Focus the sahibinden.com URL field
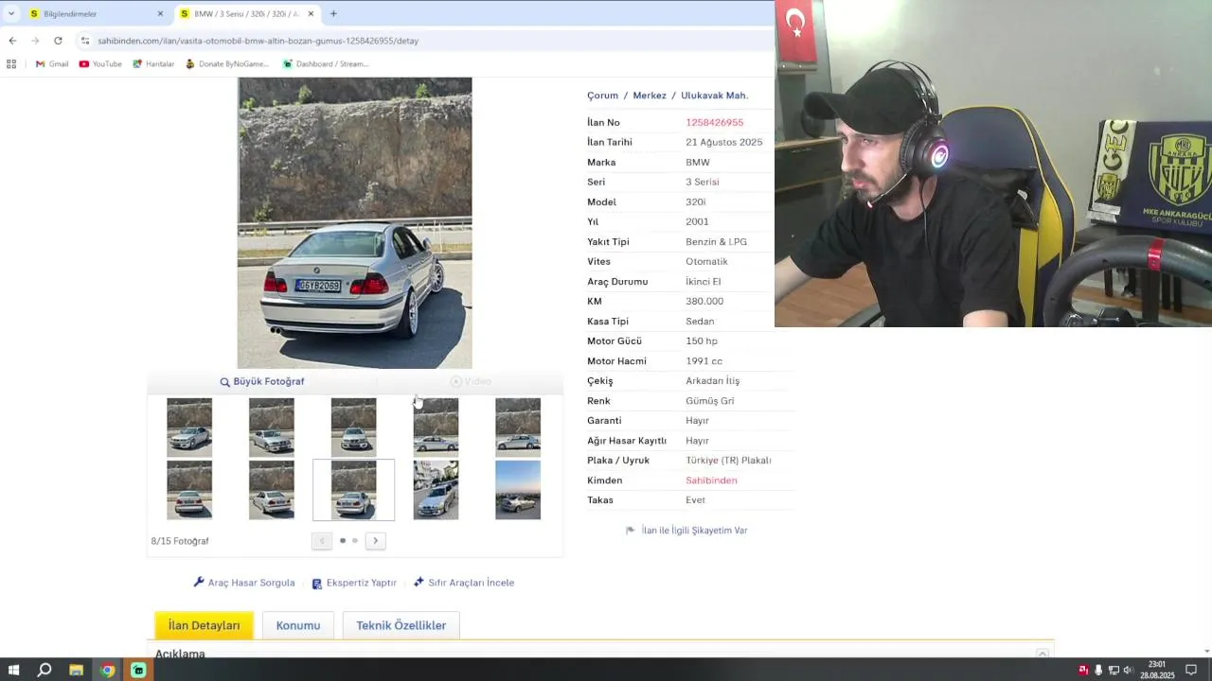Screen dimensions: 1212x681 [x=258, y=41]
